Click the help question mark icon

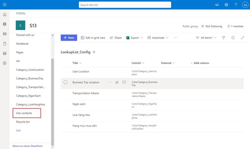[236, 5]
